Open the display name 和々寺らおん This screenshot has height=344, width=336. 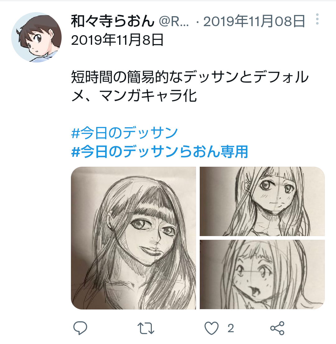point(113,21)
